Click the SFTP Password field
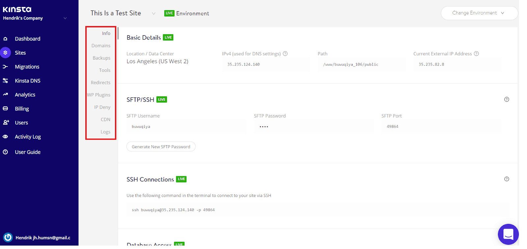 coord(313,127)
